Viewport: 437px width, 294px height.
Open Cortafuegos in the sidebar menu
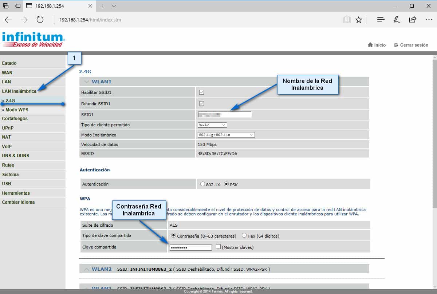(15, 119)
